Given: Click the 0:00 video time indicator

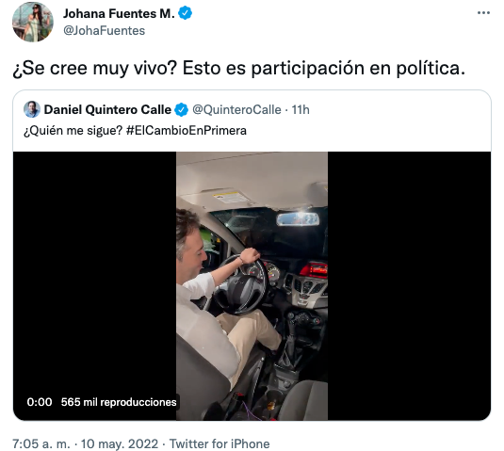Looking at the screenshot, I should point(40,402).
